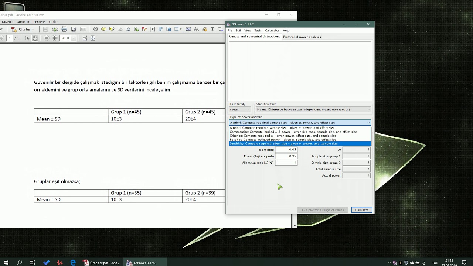
Task: Select the add text box tool
Action: (x=152, y=29)
